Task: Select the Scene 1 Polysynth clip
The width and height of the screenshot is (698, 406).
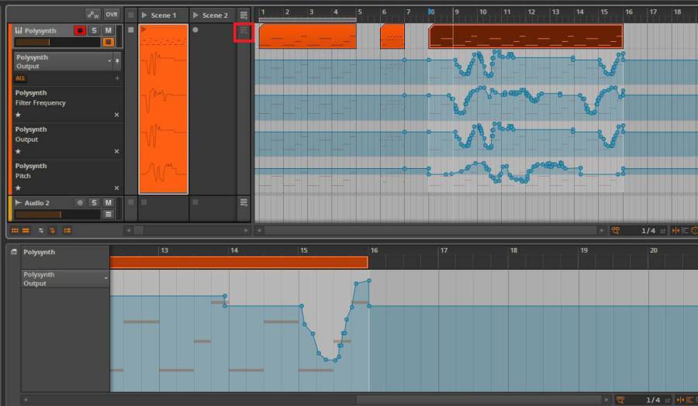Action: coord(164,108)
